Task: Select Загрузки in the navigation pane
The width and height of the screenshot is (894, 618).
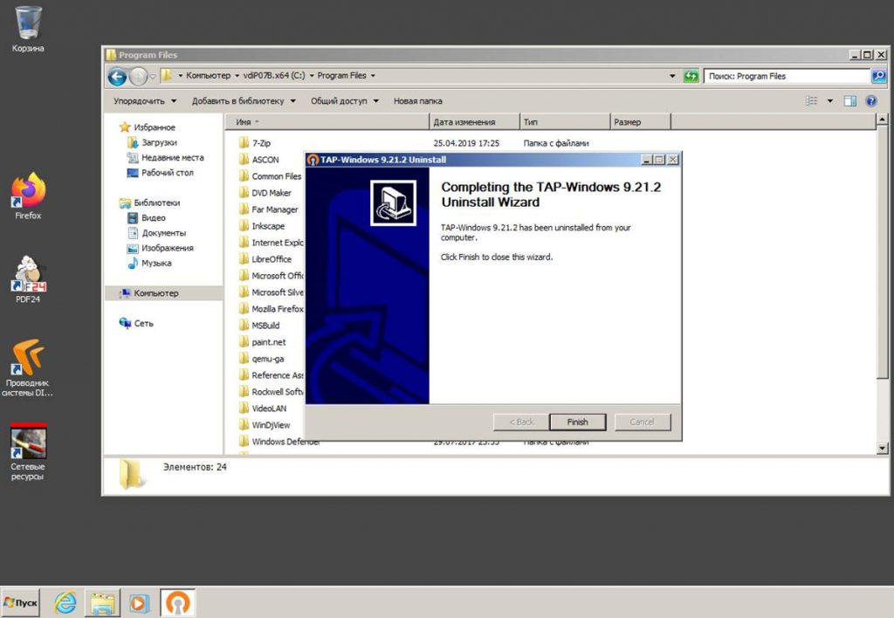Action: tap(152, 142)
